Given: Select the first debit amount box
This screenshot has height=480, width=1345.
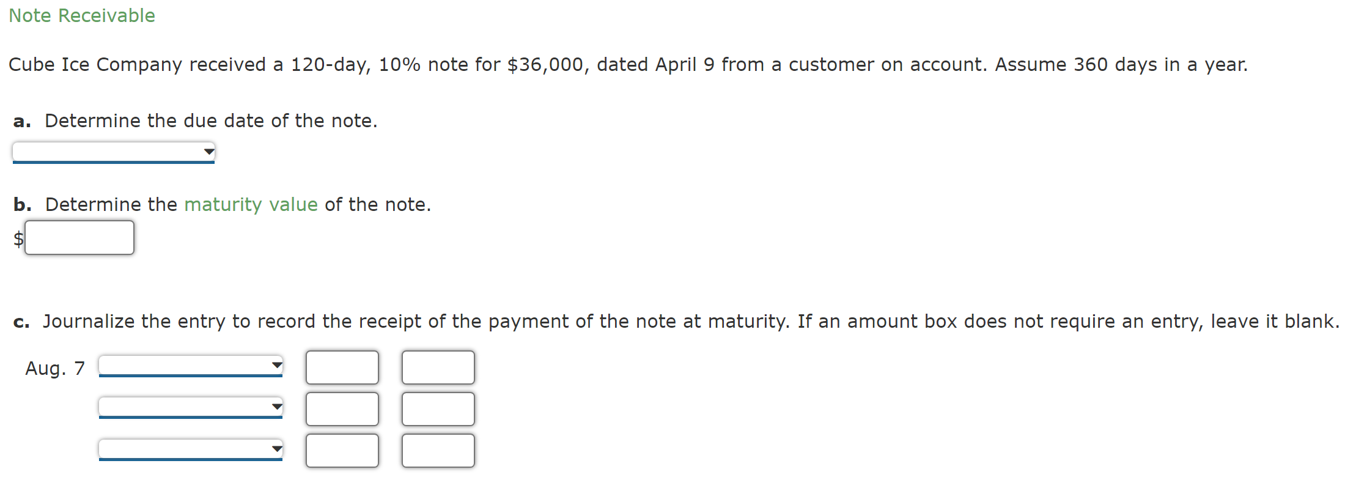Looking at the screenshot, I should (342, 367).
